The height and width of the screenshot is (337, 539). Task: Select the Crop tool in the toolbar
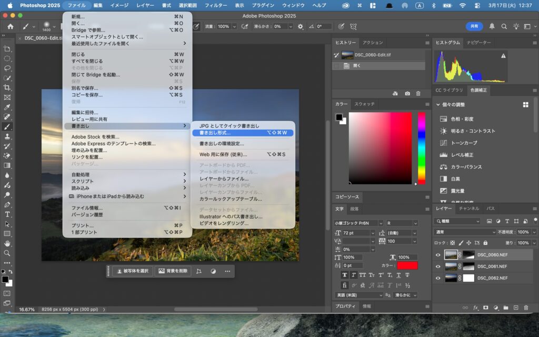[7, 87]
